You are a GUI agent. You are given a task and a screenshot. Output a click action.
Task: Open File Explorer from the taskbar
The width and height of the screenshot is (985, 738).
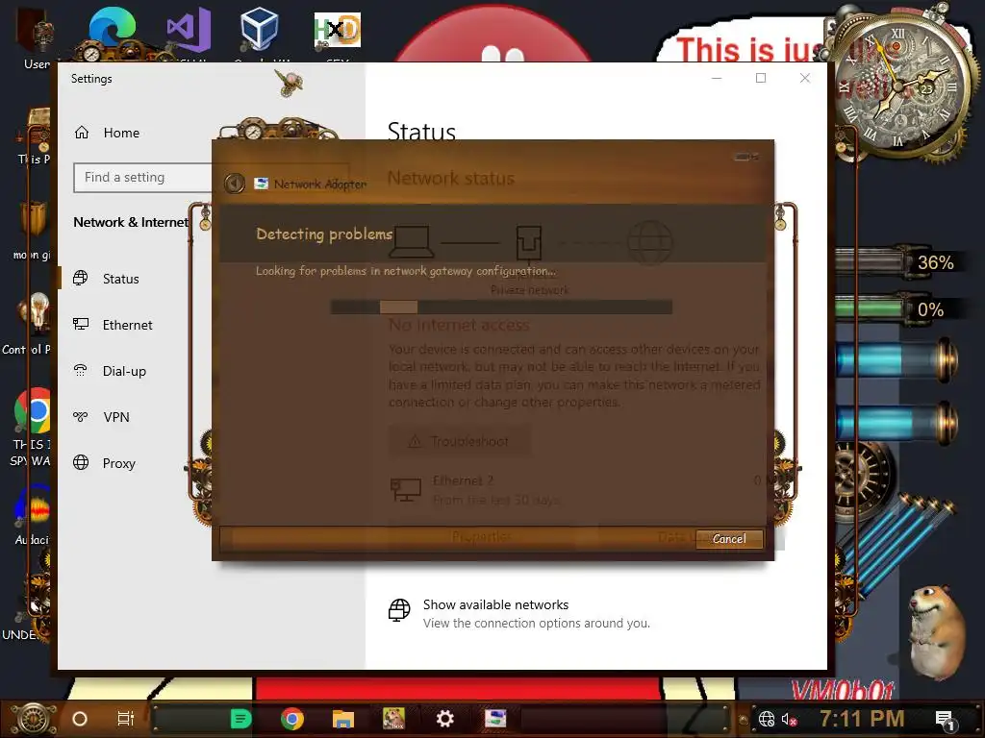343,719
